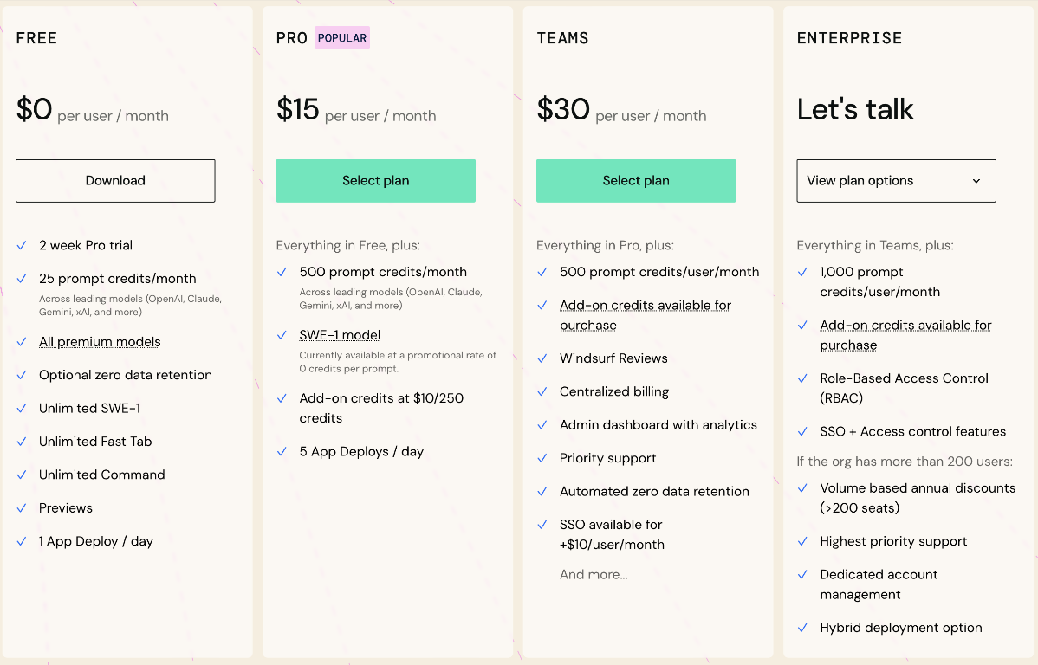1038x665 pixels.
Task: Choose Select plan under Pro $15
Action: click(375, 181)
